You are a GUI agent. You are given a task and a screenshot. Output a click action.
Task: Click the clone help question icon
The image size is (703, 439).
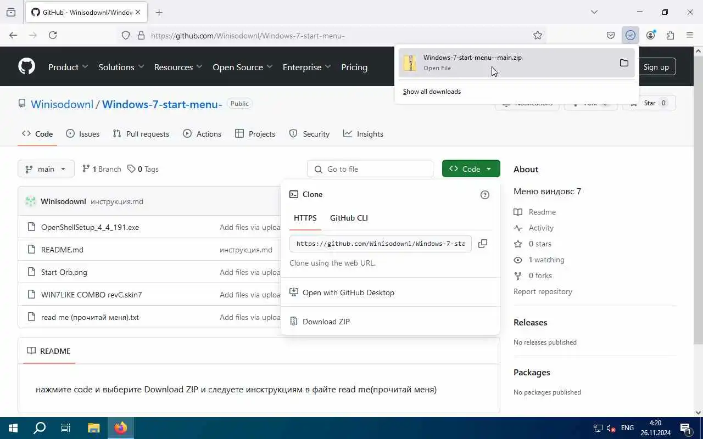pos(485,195)
